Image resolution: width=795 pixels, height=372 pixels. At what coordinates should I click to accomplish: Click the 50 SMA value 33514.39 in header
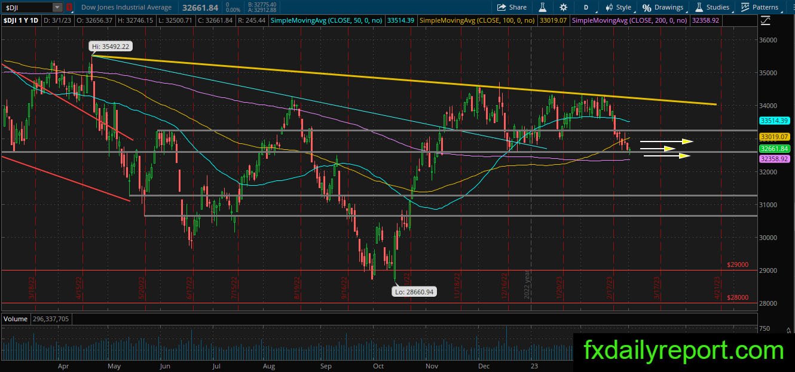tap(401, 20)
